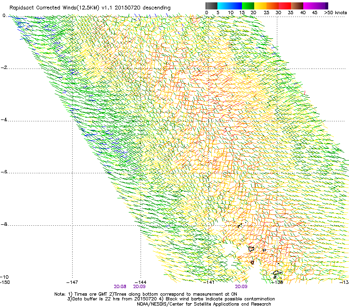The width and height of the screenshot is (349, 307).
Task: Click the legend label "45"
Action: [x=315, y=13]
